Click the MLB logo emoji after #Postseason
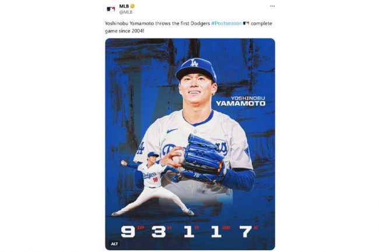Screen dimensions: 379x252 coord(246,23)
